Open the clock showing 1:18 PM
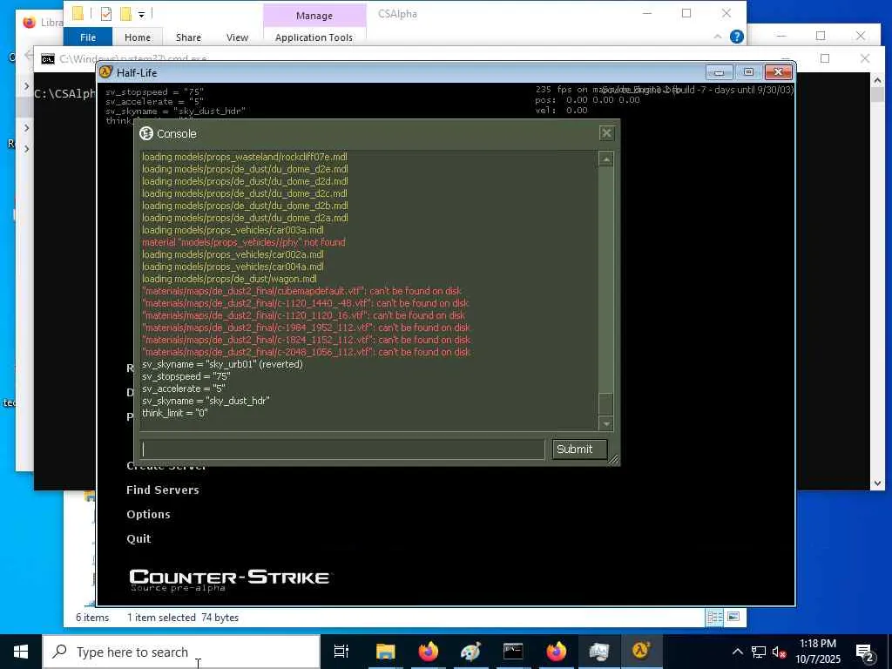The width and height of the screenshot is (892, 669). 818,652
